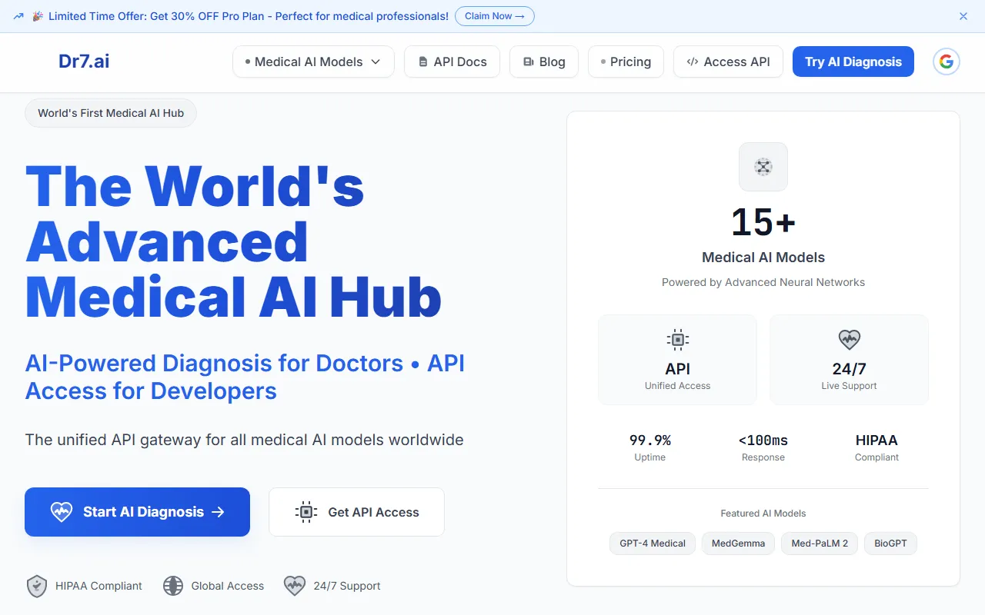The width and height of the screenshot is (985, 615).
Task: Go to the Blog page
Action: [543, 62]
